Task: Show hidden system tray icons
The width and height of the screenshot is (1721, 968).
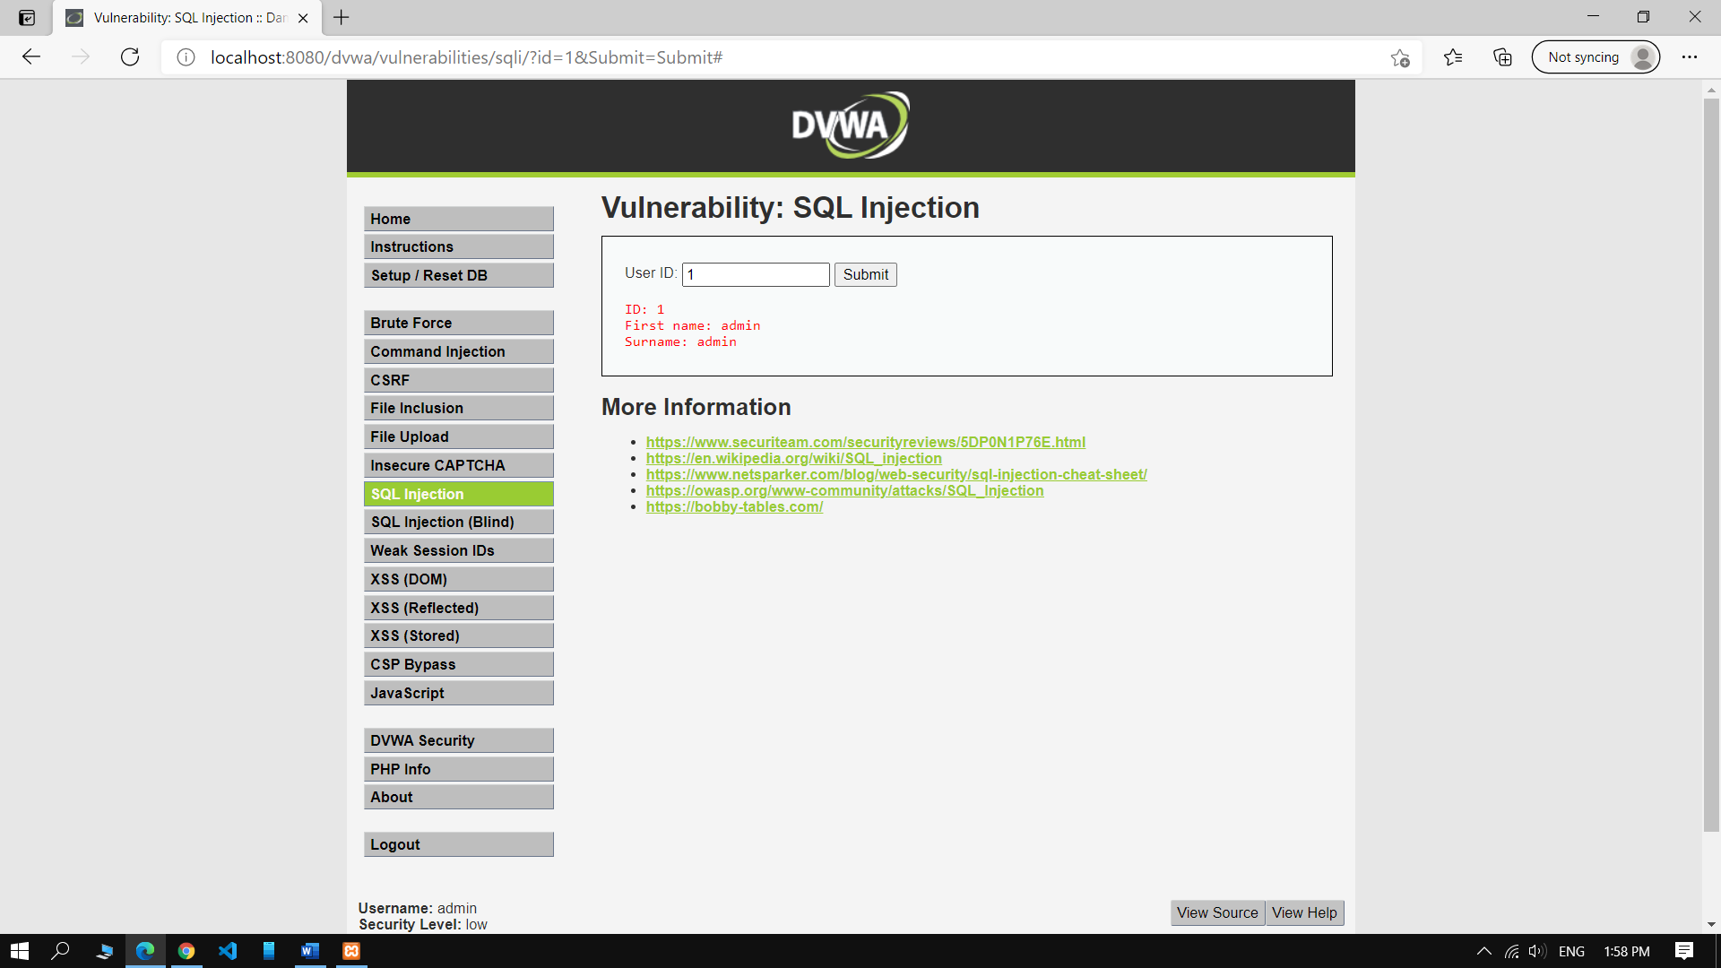Action: 1484,951
